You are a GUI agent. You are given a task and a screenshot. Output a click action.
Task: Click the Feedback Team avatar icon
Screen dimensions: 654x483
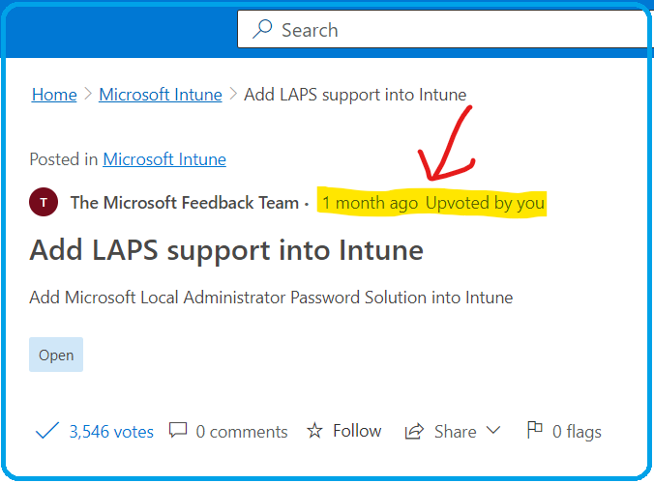tap(44, 202)
